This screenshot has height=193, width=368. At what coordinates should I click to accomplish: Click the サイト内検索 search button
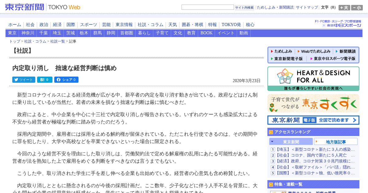pos(244,7)
